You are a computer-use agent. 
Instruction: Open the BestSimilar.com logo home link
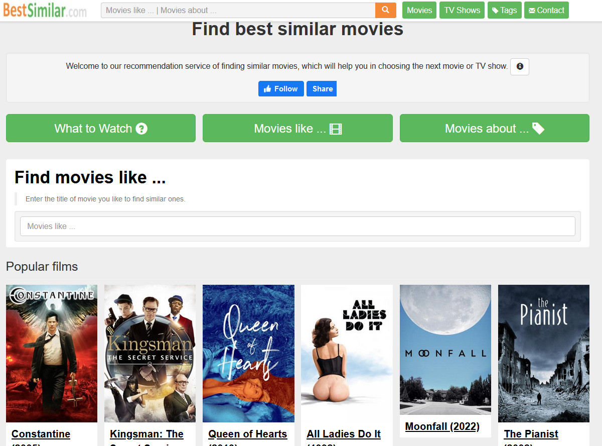(45, 10)
